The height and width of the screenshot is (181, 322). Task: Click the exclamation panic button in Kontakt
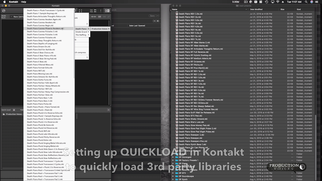point(101,11)
